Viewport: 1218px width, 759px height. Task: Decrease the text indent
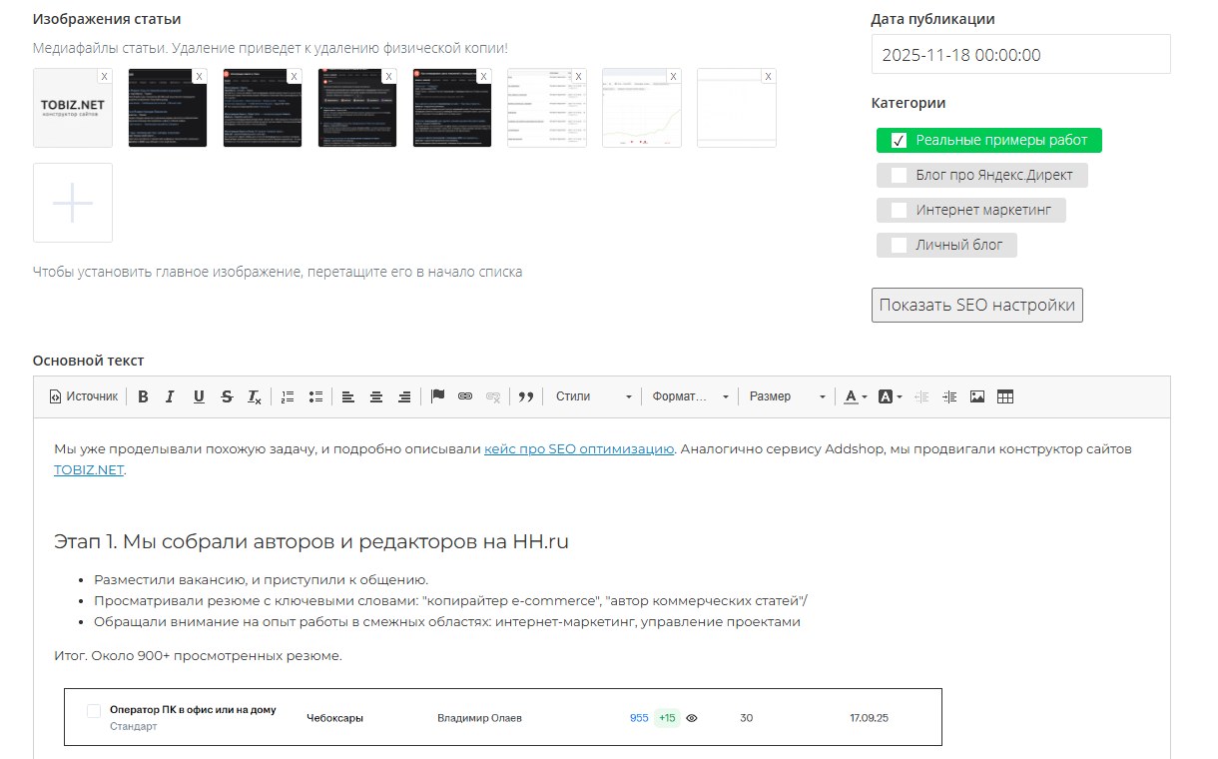click(x=921, y=396)
